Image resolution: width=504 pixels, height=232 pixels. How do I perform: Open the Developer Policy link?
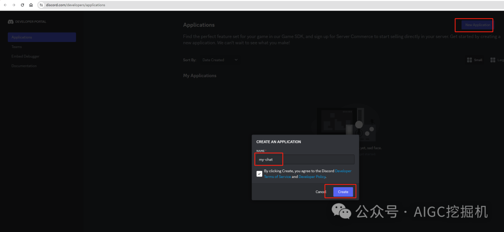(312, 177)
